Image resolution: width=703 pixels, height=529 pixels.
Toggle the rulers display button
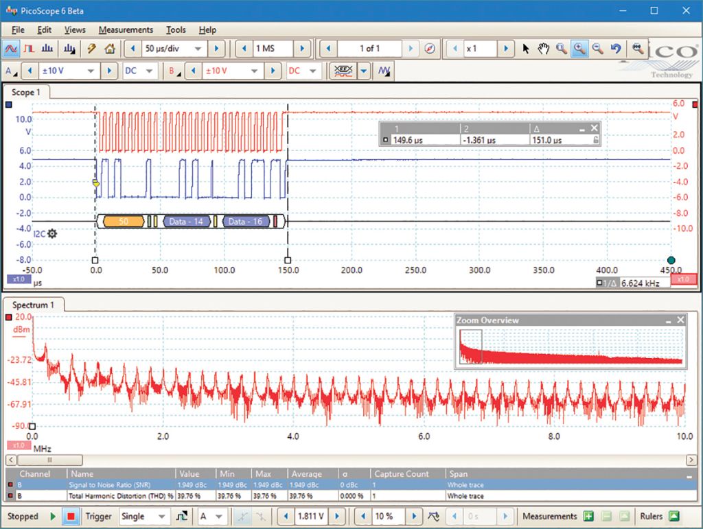click(x=673, y=516)
